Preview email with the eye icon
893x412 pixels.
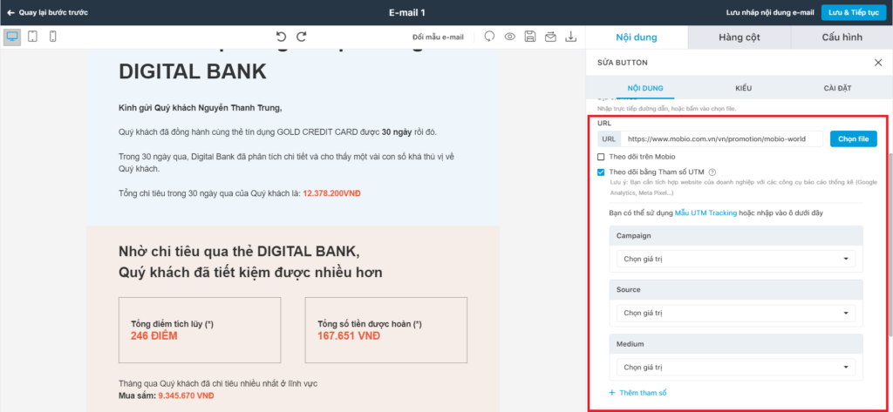click(x=510, y=37)
